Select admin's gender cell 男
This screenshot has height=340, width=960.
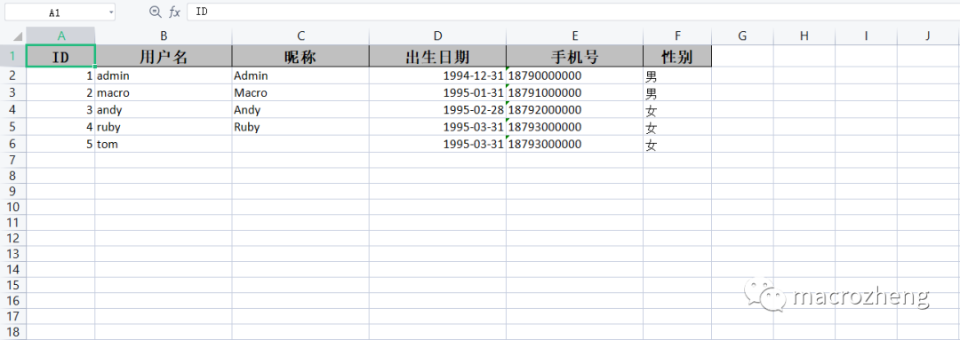[x=677, y=75]
